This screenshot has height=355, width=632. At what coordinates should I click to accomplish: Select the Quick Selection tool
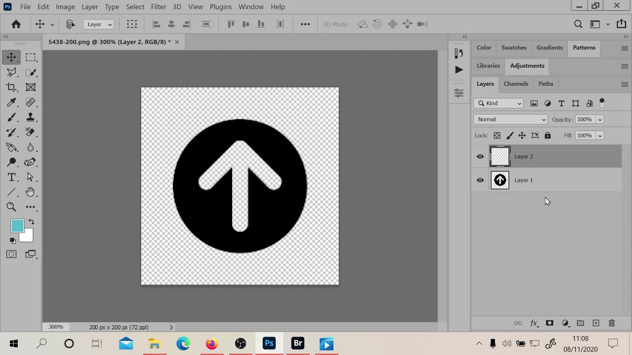pos(31,72)
